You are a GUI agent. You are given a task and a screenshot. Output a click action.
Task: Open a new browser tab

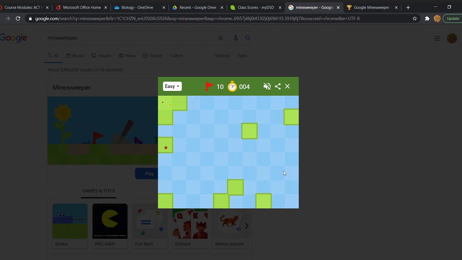point(408,7)
